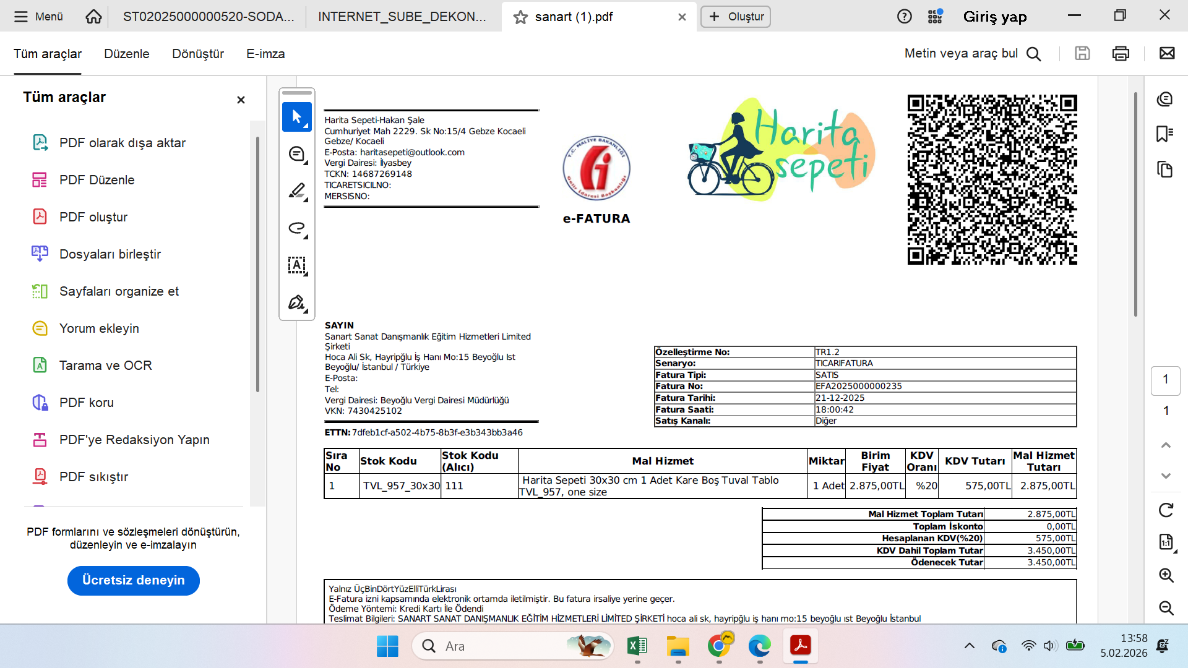Screen dimensions: 1188x668
Task: Go to next page with down chevron
Action: [x=1166, y=476]
